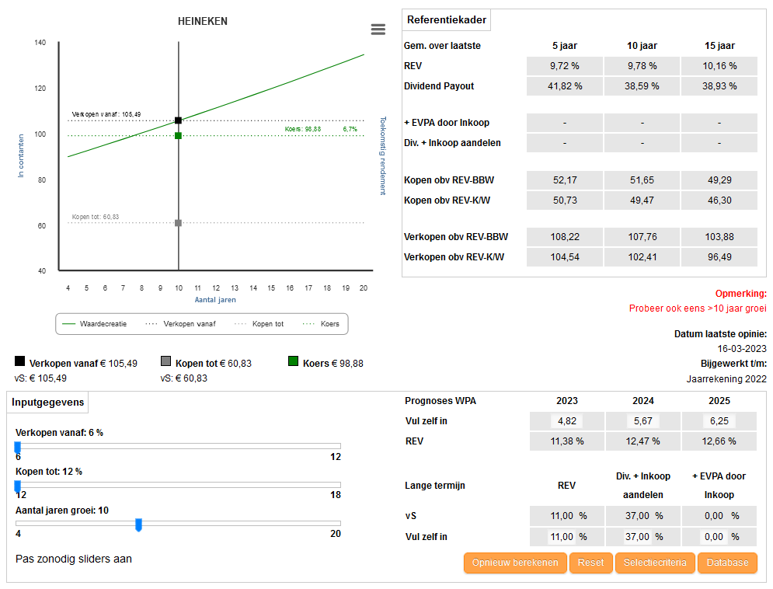Toggle Kopen tot series in legend
This screenshot has height=589, width=773.
pyautogui.click(x=259, y=324)
